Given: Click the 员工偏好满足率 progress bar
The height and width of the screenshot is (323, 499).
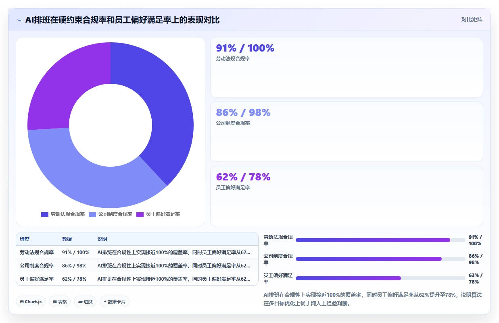Looking at the screenshot, I should [380, 278].
